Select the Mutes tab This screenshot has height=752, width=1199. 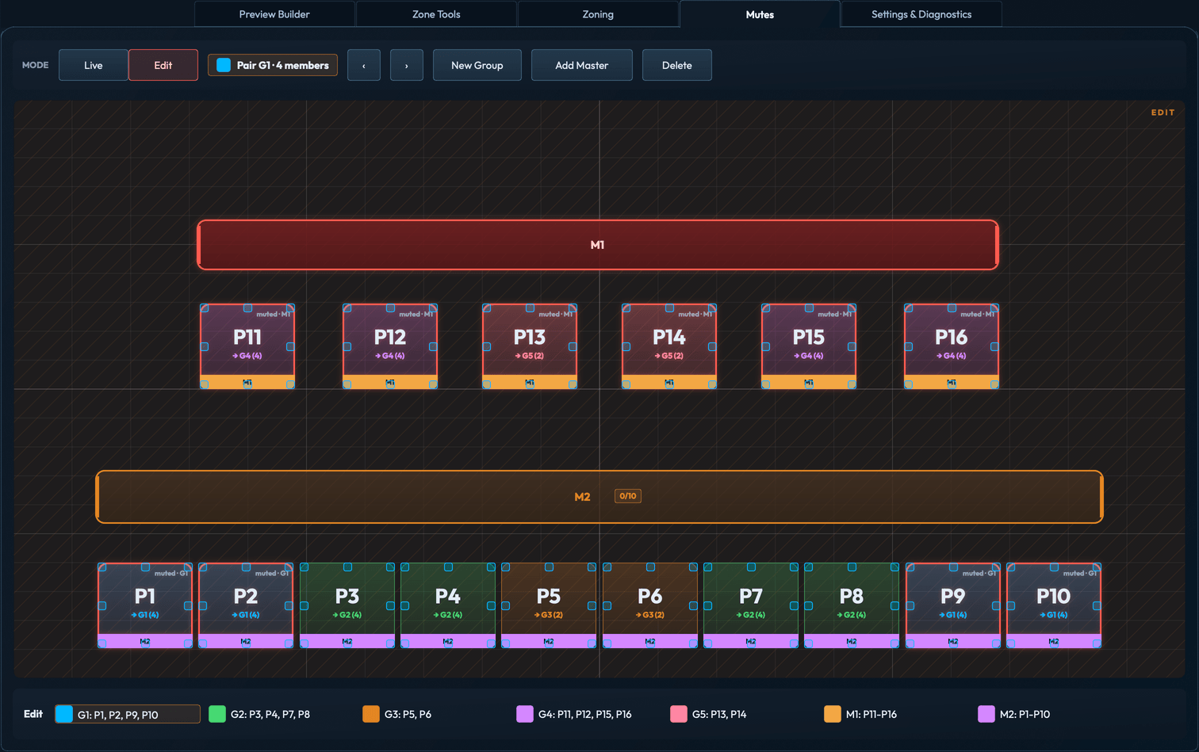(760, 14)
